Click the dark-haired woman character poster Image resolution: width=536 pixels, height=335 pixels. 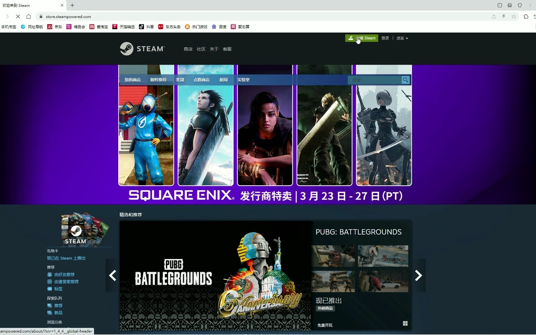pyautogui.click(x=265, y=125)
